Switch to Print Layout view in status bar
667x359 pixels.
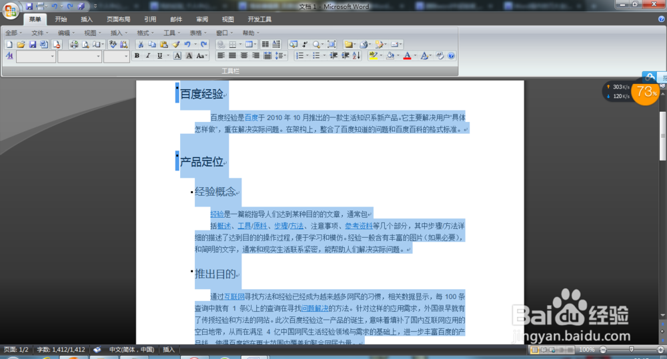point(535,350)
